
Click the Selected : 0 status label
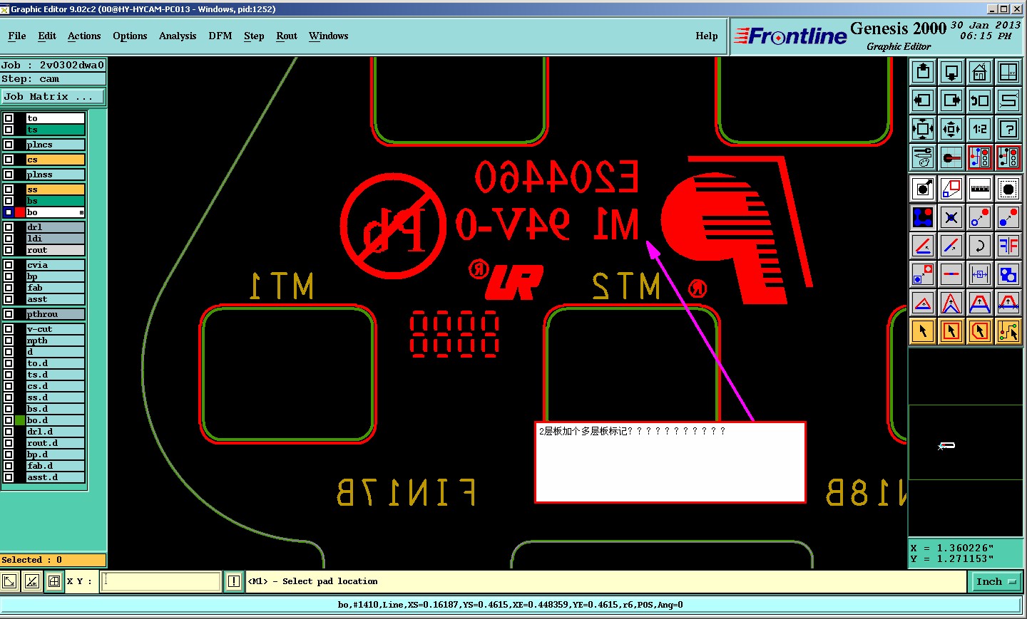coord(53,560)
